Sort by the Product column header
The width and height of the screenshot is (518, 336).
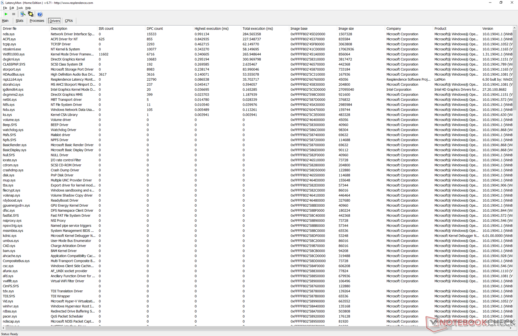click(457, 29)
